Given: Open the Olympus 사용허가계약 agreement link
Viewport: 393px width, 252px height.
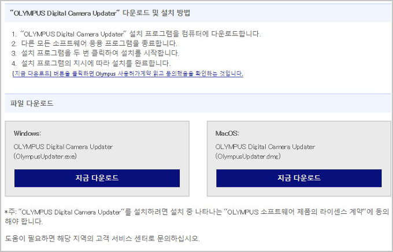Looking at the screenshot, I should pos(127,74).
